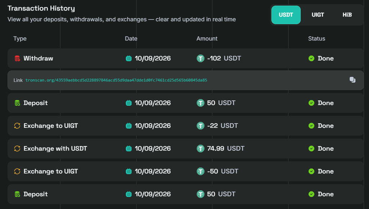Click the Tether icon beside -102 USDT
Viewport: 369px width, 209px height.
pyautogui.click(x=200, y=59)
